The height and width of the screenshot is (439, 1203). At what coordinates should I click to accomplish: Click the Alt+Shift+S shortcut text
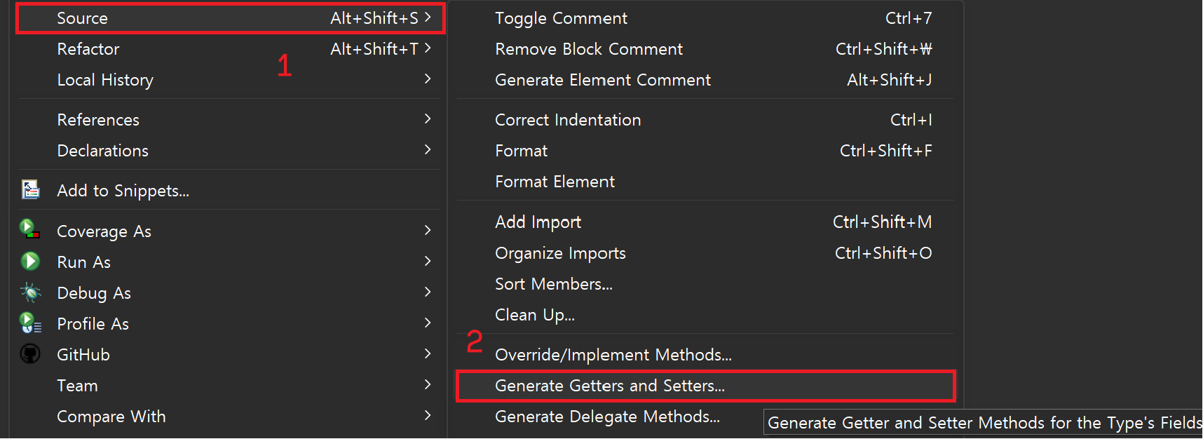click(374, 18)
